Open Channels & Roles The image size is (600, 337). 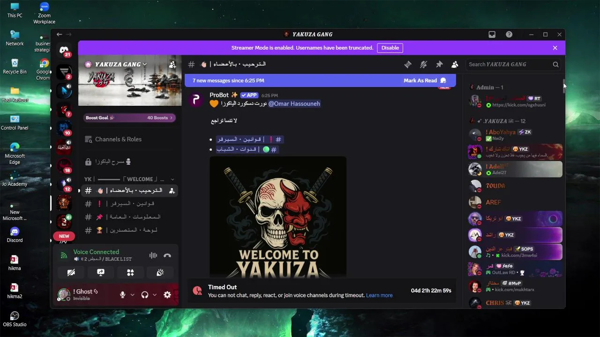130,139
